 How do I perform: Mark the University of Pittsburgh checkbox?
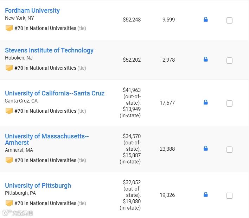229,196
